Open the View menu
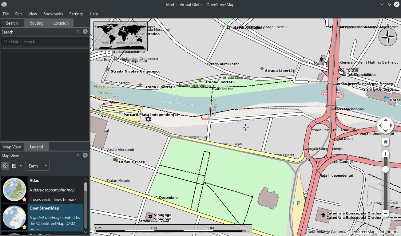Image resolution: width=401 pixels, height=236 pixels. pos(33,14)
